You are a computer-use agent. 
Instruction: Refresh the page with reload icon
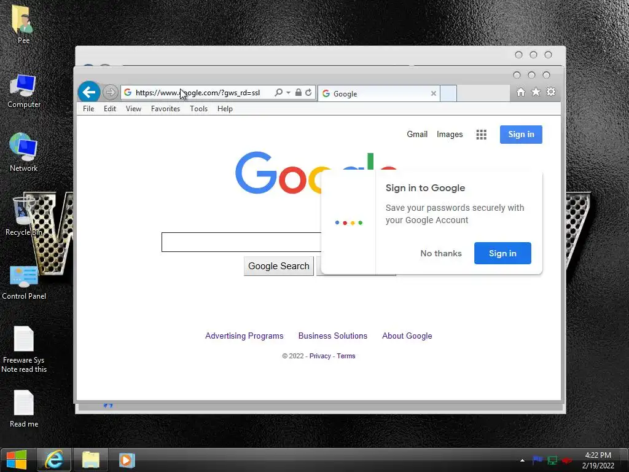tap(308, 93)
